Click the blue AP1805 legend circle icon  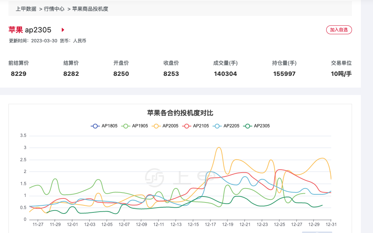95,126
